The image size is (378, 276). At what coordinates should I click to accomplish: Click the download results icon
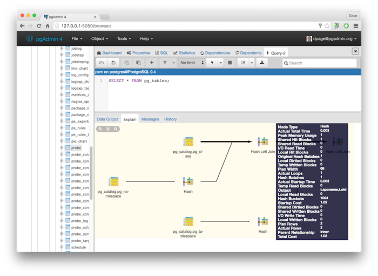click(262, 63)
